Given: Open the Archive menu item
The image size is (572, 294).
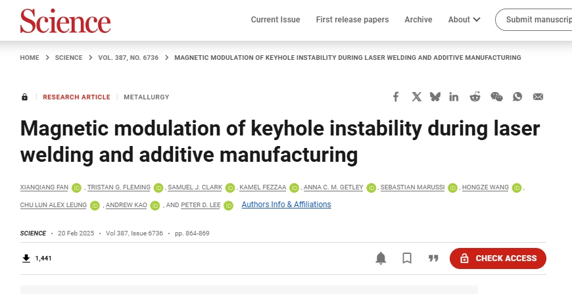Looking at the screenshot, I should click(418, 20).
